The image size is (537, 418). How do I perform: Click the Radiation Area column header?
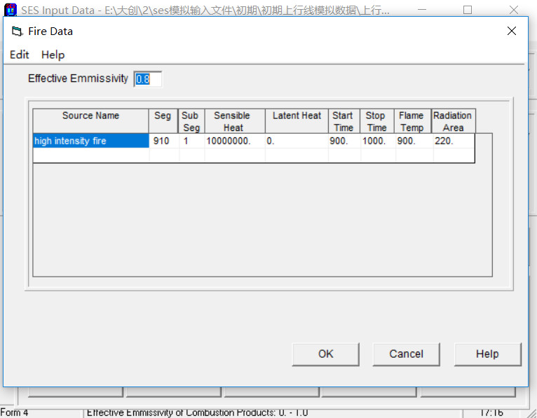(454, 121)
